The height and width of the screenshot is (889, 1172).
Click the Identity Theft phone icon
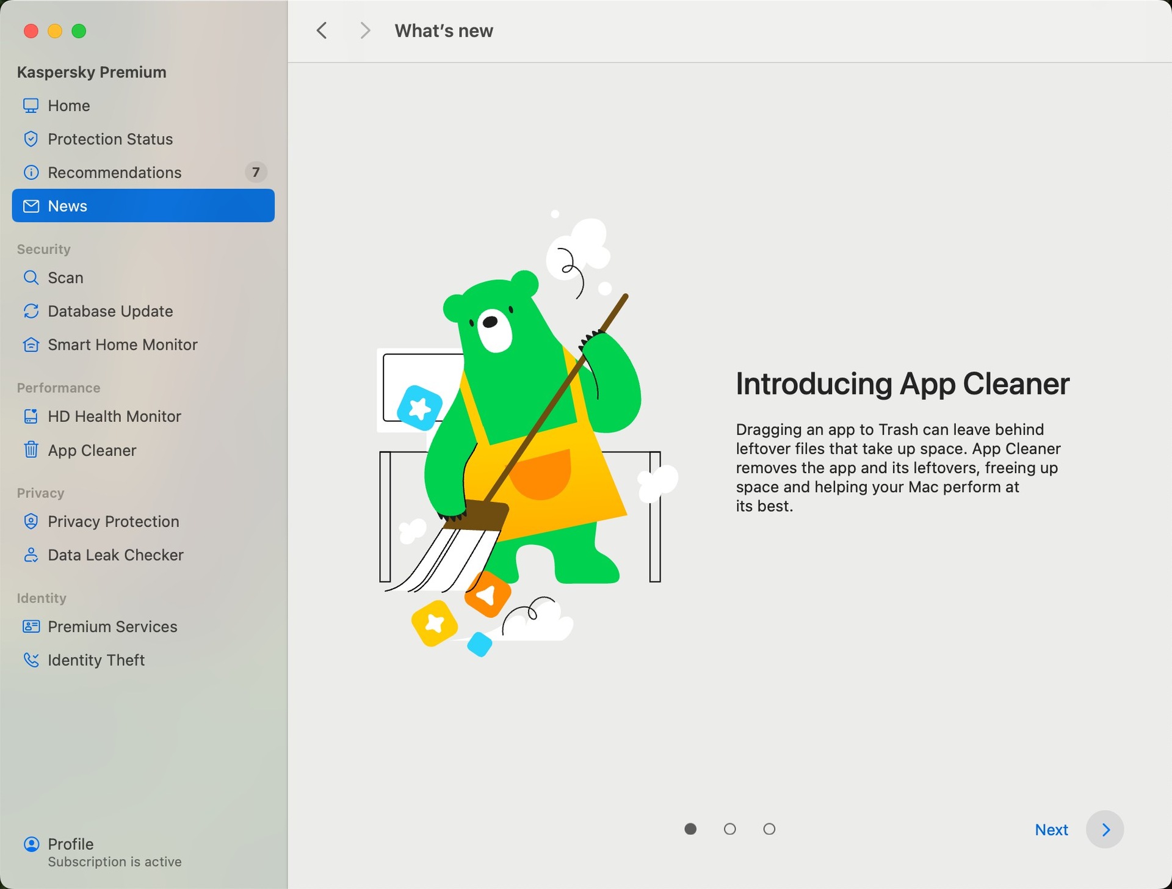click(x=31, y=660)
